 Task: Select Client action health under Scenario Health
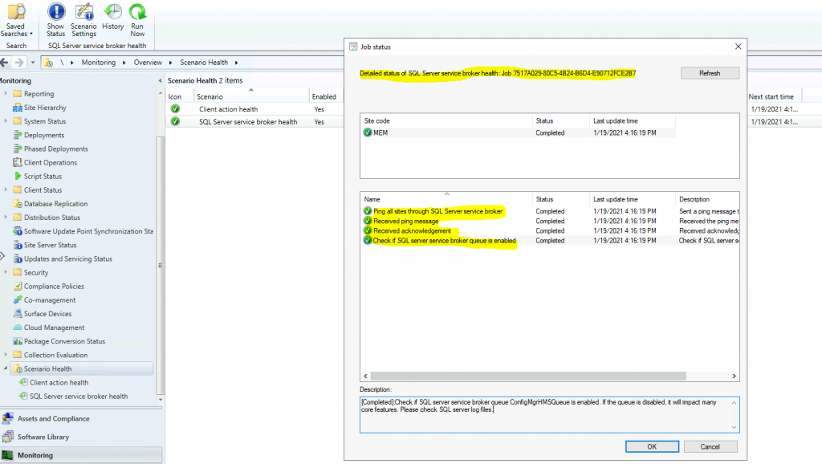tap(59, 383)
